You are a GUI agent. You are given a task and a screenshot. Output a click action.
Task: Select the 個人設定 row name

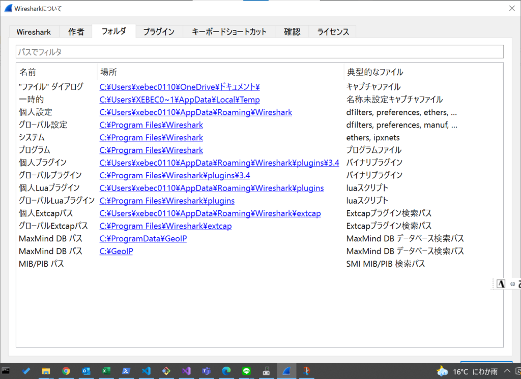coord(36,112)
